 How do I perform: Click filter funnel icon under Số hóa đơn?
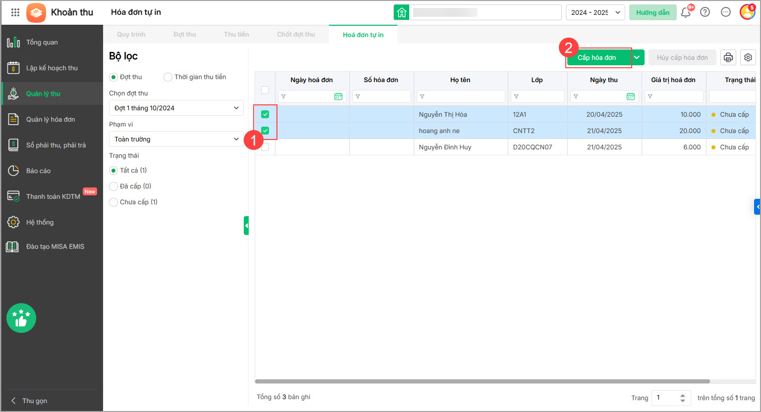coord(358,96)
